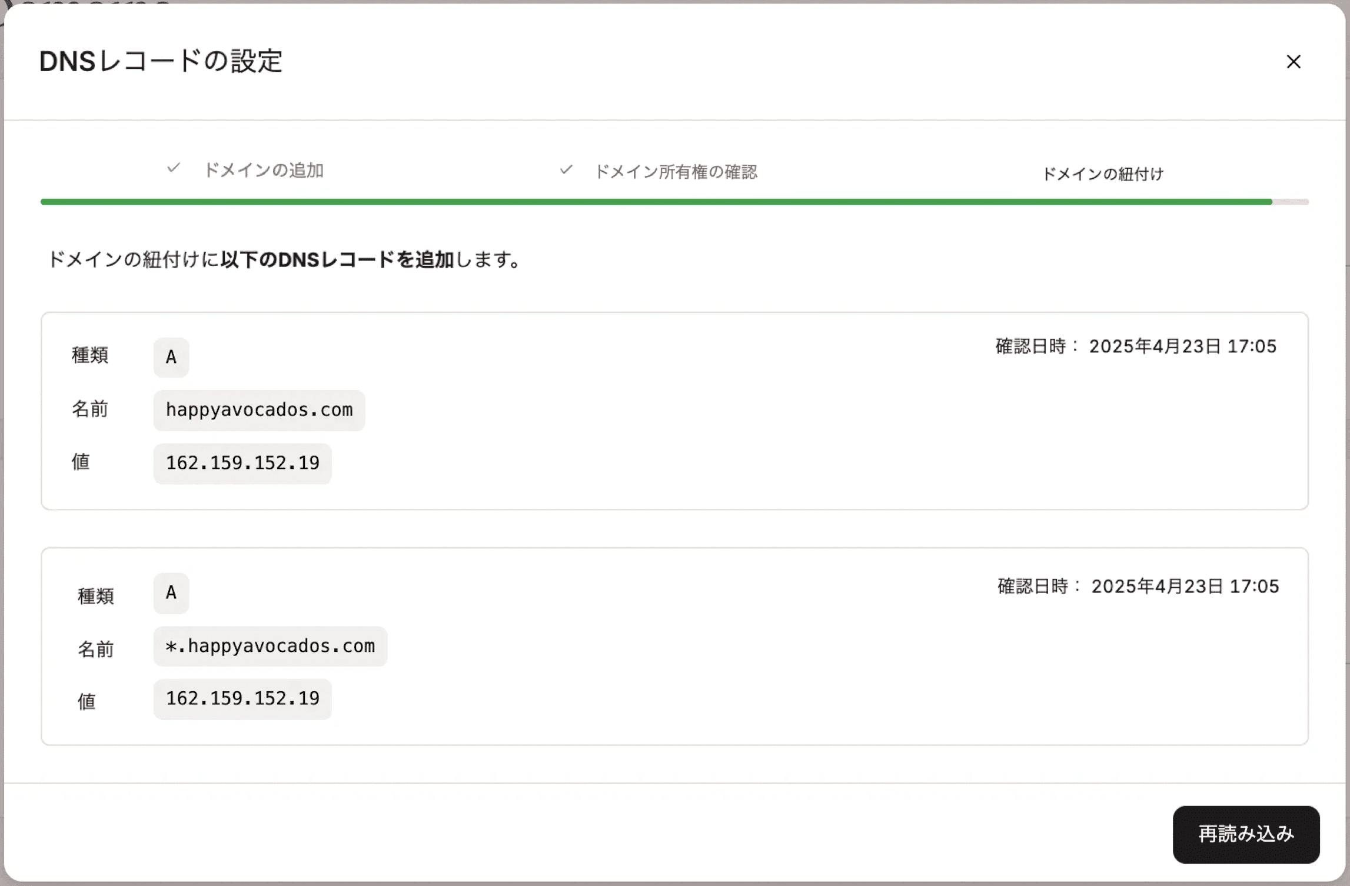This screenshot has height=886, width=1350.
Task: Click the green step progress bar
Action: 656,202
